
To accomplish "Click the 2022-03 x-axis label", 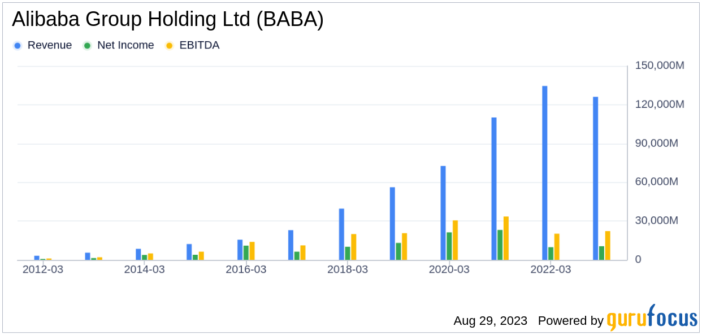I will (x=551, y=269).
